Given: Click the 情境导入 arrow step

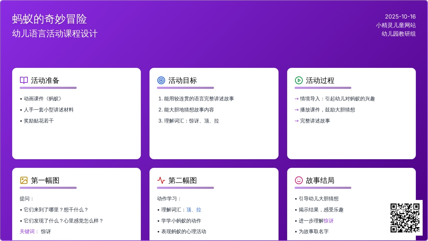Looking at the screenshot, I should coord(335,99).
